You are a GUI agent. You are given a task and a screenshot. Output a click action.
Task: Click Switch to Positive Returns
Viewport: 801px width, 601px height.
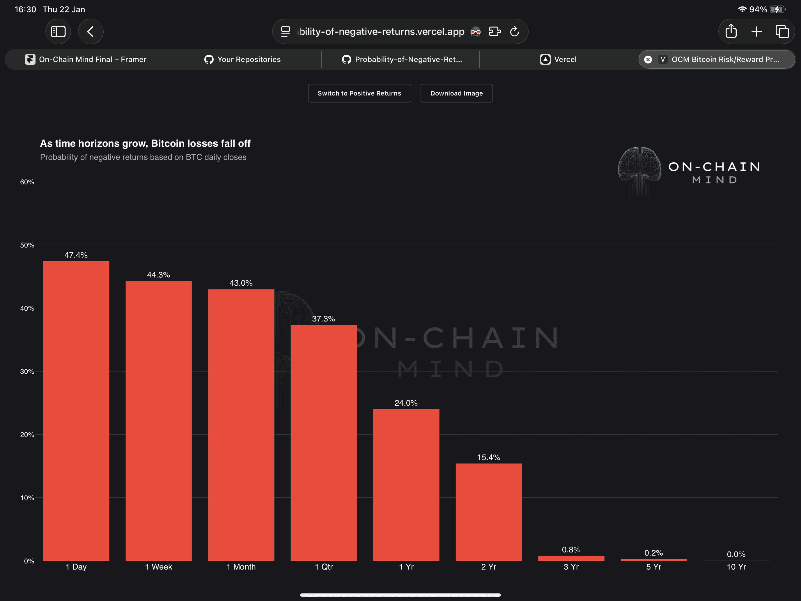359,93
